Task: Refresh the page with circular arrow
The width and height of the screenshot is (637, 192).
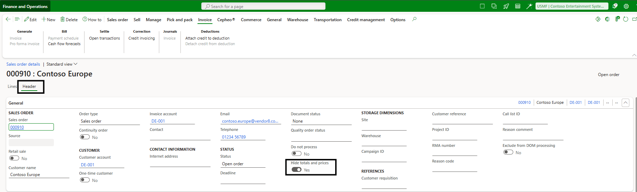Action: tap(626, 19)
